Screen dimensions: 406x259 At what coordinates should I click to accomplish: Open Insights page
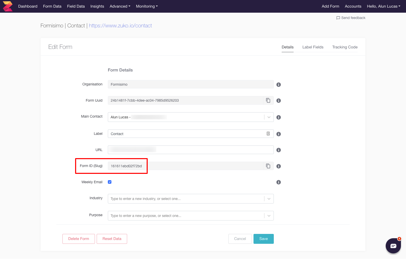click(x=97, y=6)
